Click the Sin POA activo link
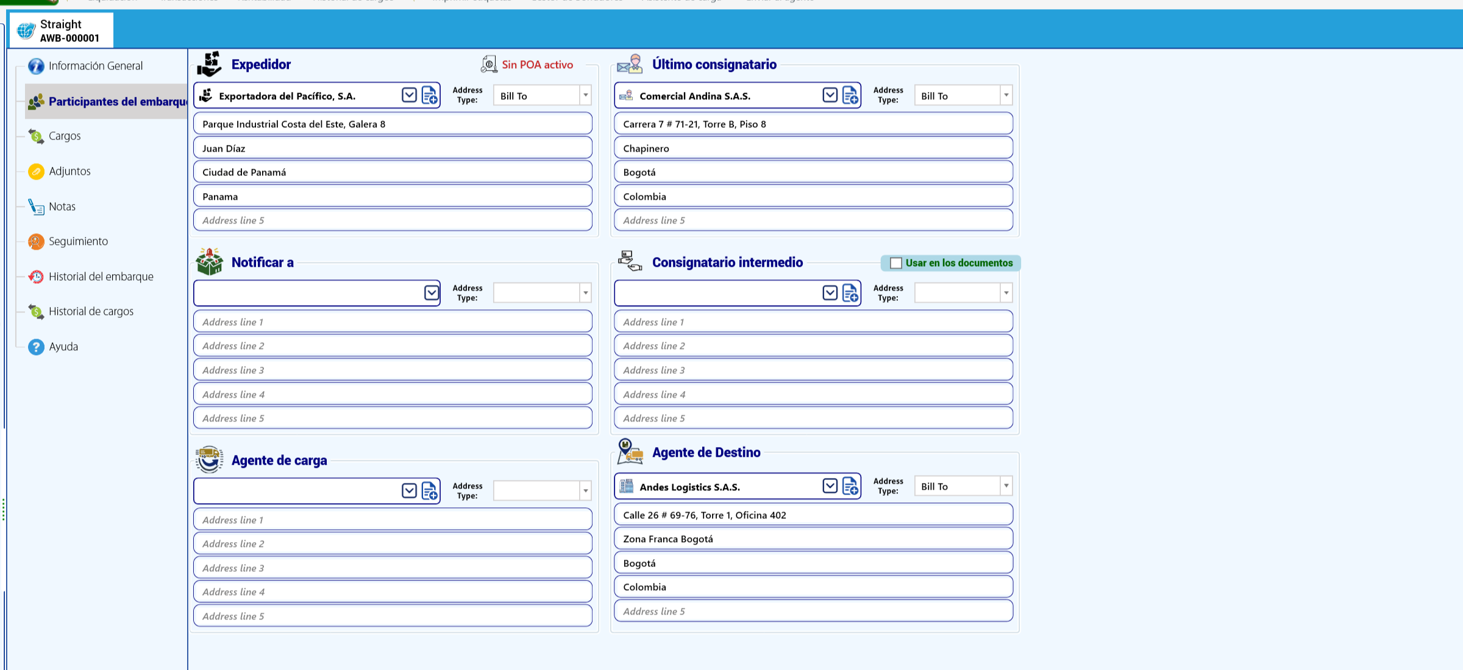 click(x=537, y=65)
